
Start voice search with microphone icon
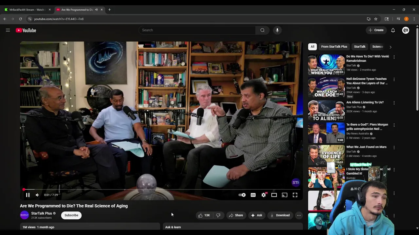tap(277, 30)
